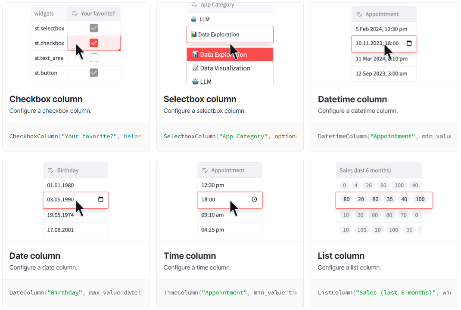
Task: Uncheck the red highlighted st.checkbox checkbox
Action: point(93,43)
